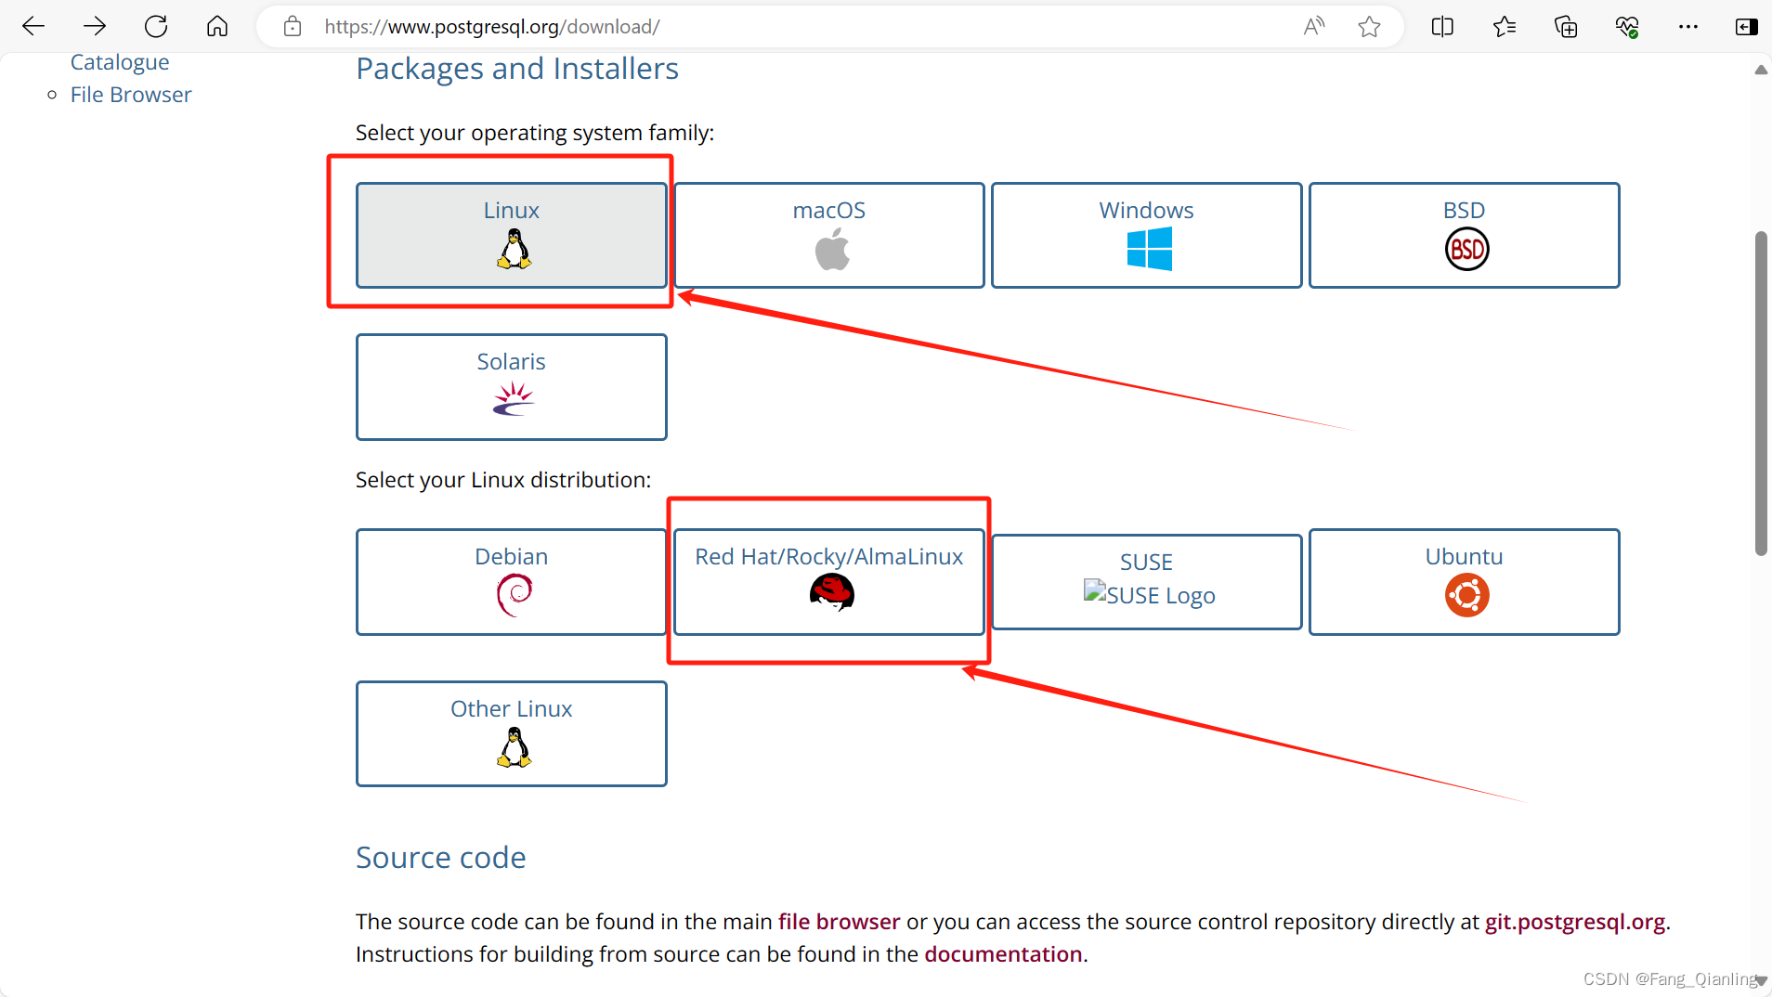
Task: Choose the Red Hat/Rocky/AlmaLinux distribution
Action: [829, 582]
